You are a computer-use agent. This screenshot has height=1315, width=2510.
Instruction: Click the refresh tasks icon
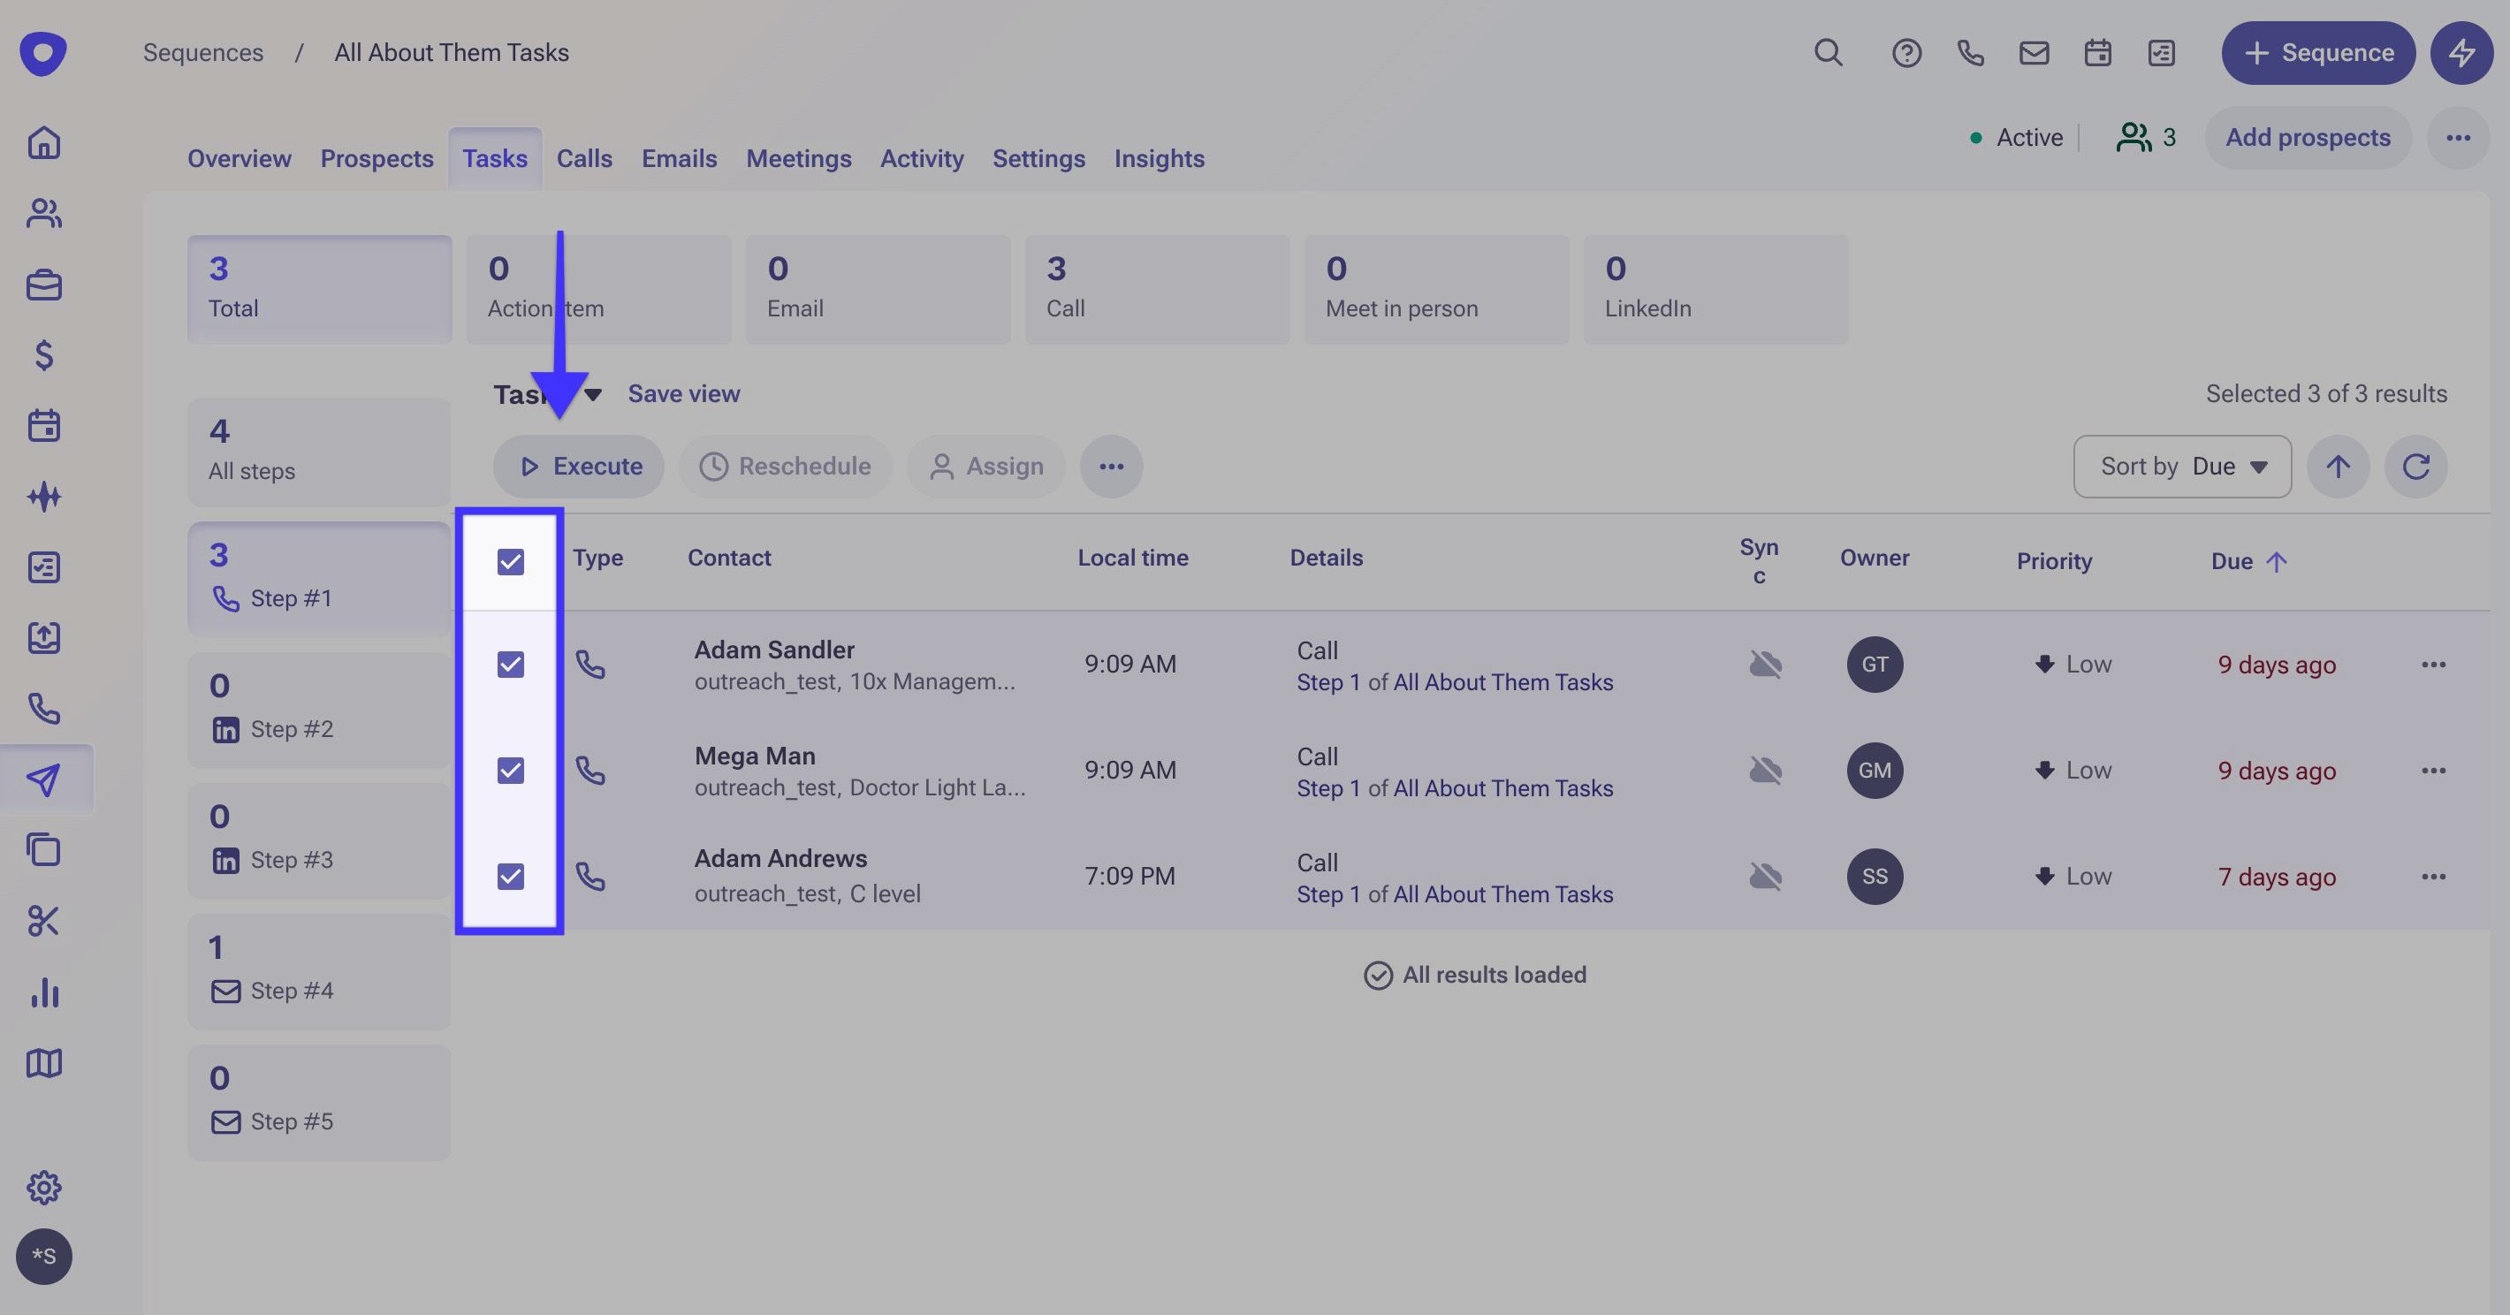point(2415,467)
